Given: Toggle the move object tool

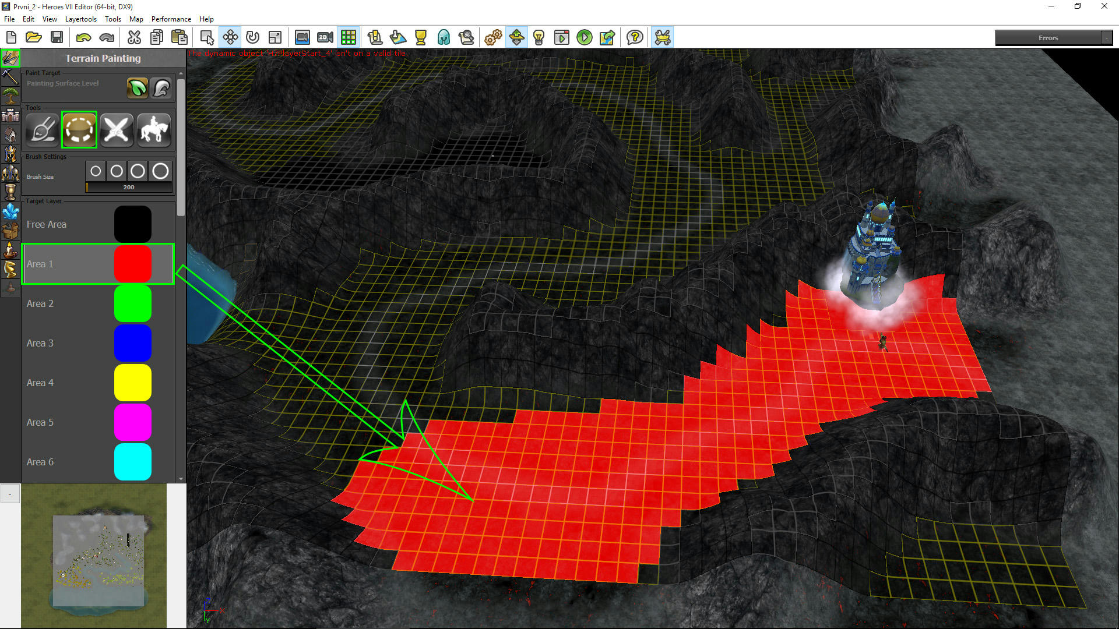Looking at the screenshot, I should pyautogui.click(x=230, y=37).
